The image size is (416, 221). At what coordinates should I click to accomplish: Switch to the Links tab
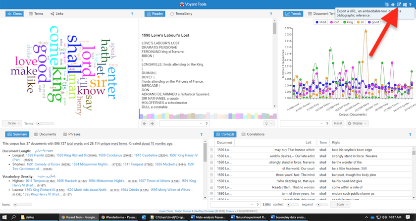pos(57,14)
